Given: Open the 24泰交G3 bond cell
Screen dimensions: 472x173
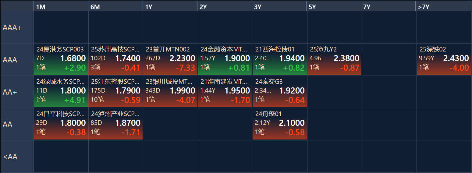Looking at the screenshot, I should [280, 92].
